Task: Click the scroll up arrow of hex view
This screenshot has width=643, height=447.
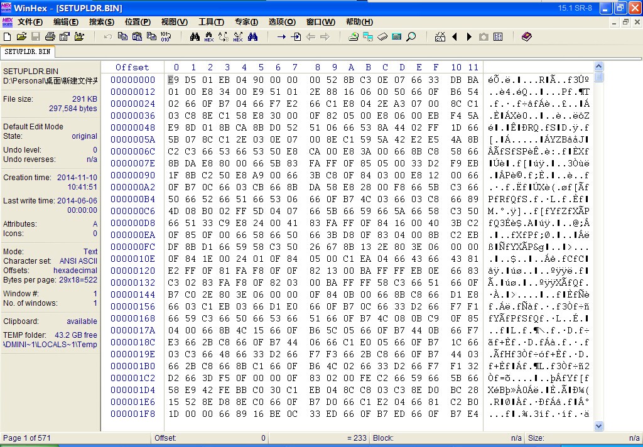Action: pyautogui.click(x=598, y=67)
